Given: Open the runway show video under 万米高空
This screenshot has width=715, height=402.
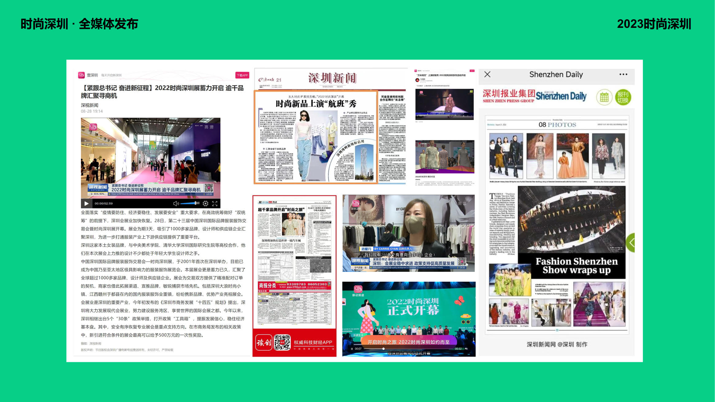Looking at the screenshot, I should [444, 104].
